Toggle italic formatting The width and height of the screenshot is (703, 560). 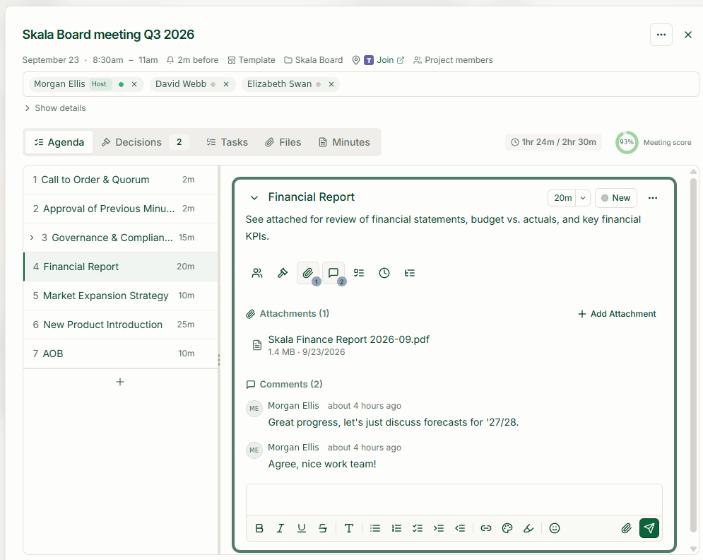coord(280,529)
